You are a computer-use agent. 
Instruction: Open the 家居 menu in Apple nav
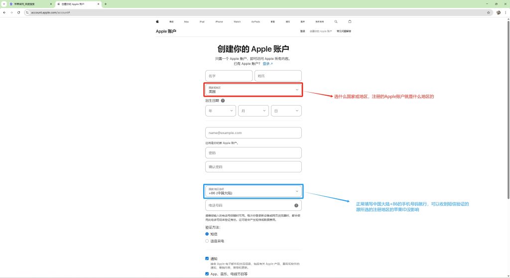point(272,22)
